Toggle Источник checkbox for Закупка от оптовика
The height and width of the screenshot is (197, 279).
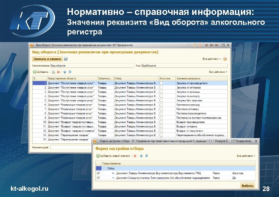click(161, 87)
